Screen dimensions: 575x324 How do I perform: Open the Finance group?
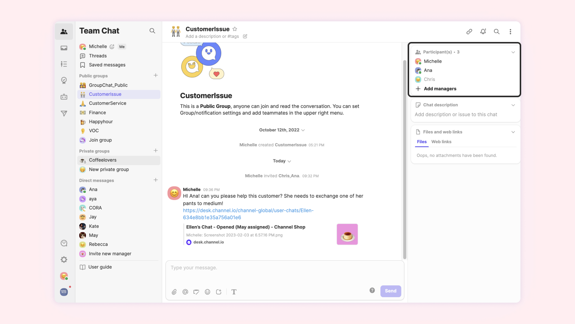(x=119, y=113)
